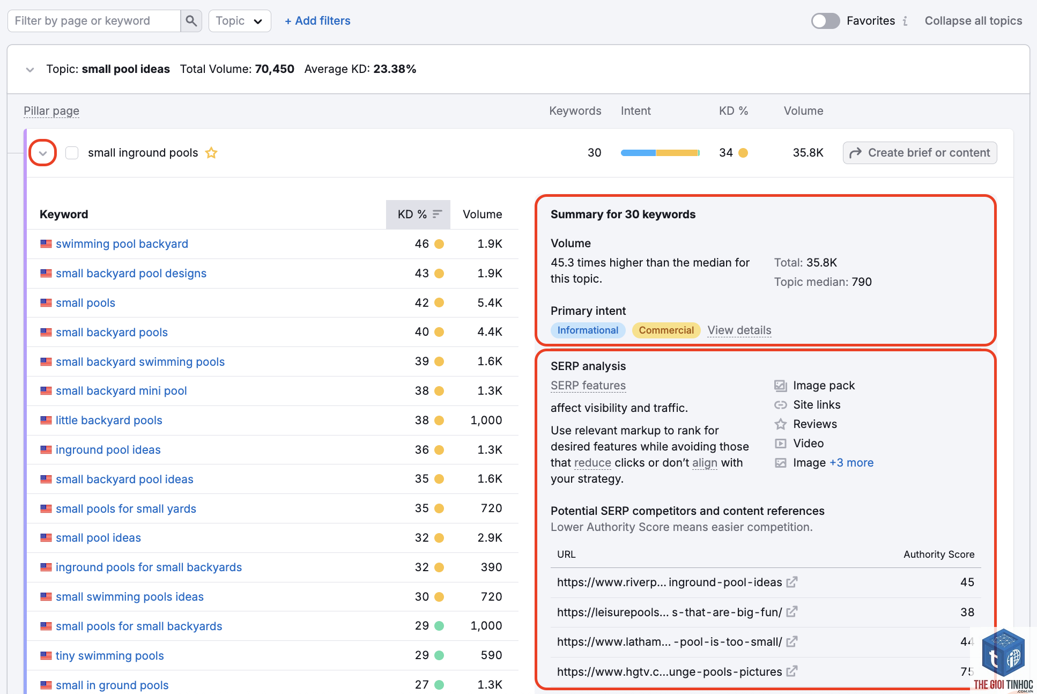Viewport: 1037px width, 694px height.
Task: Click the Image pack SERP feature icon
Action: click(x=780, y=386)
